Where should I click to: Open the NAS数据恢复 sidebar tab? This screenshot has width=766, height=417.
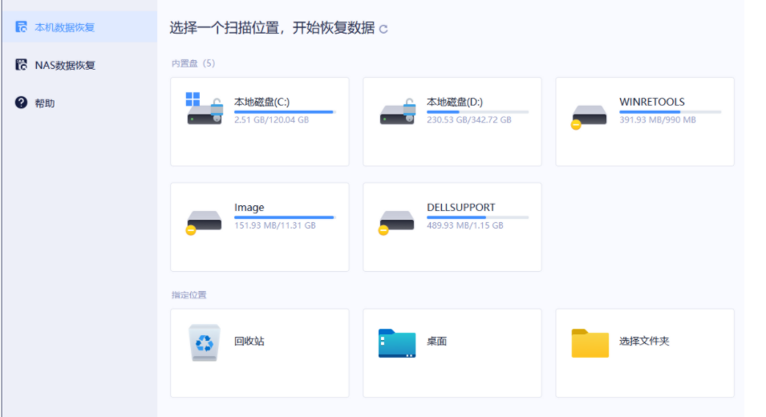(64, 65)
